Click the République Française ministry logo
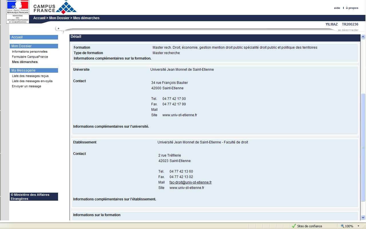This screenshot has height=229, width=366. click(x=18, y=11)
